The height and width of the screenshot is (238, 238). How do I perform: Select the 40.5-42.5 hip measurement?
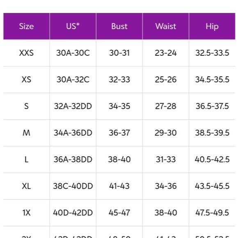tap(212, 159)
